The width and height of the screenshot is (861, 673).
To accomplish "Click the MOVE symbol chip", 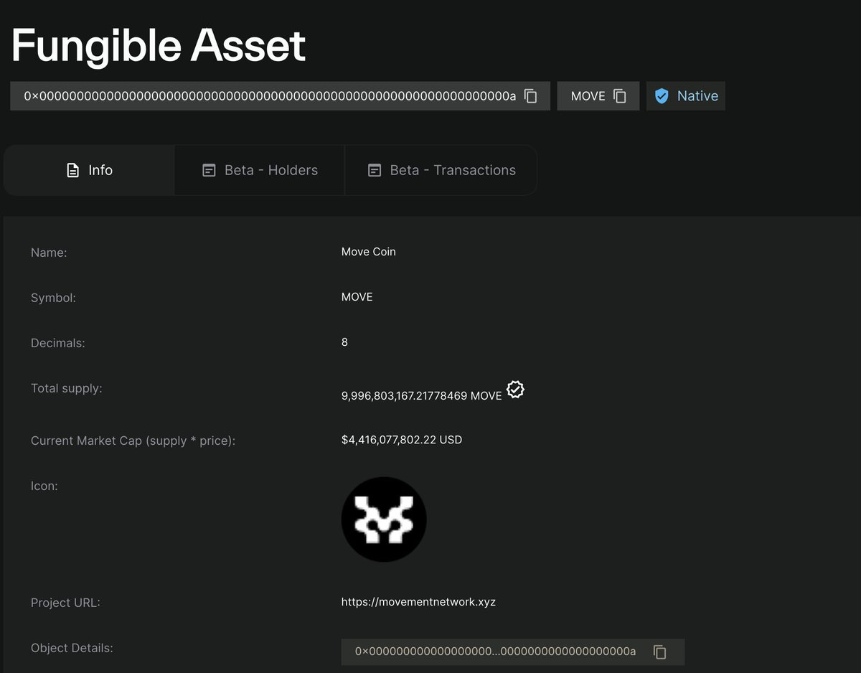I will (x=598, y=96).
